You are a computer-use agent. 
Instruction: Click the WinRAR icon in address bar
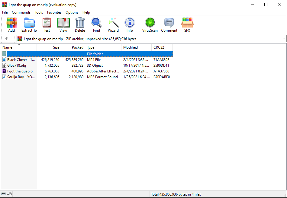[20, 39]
